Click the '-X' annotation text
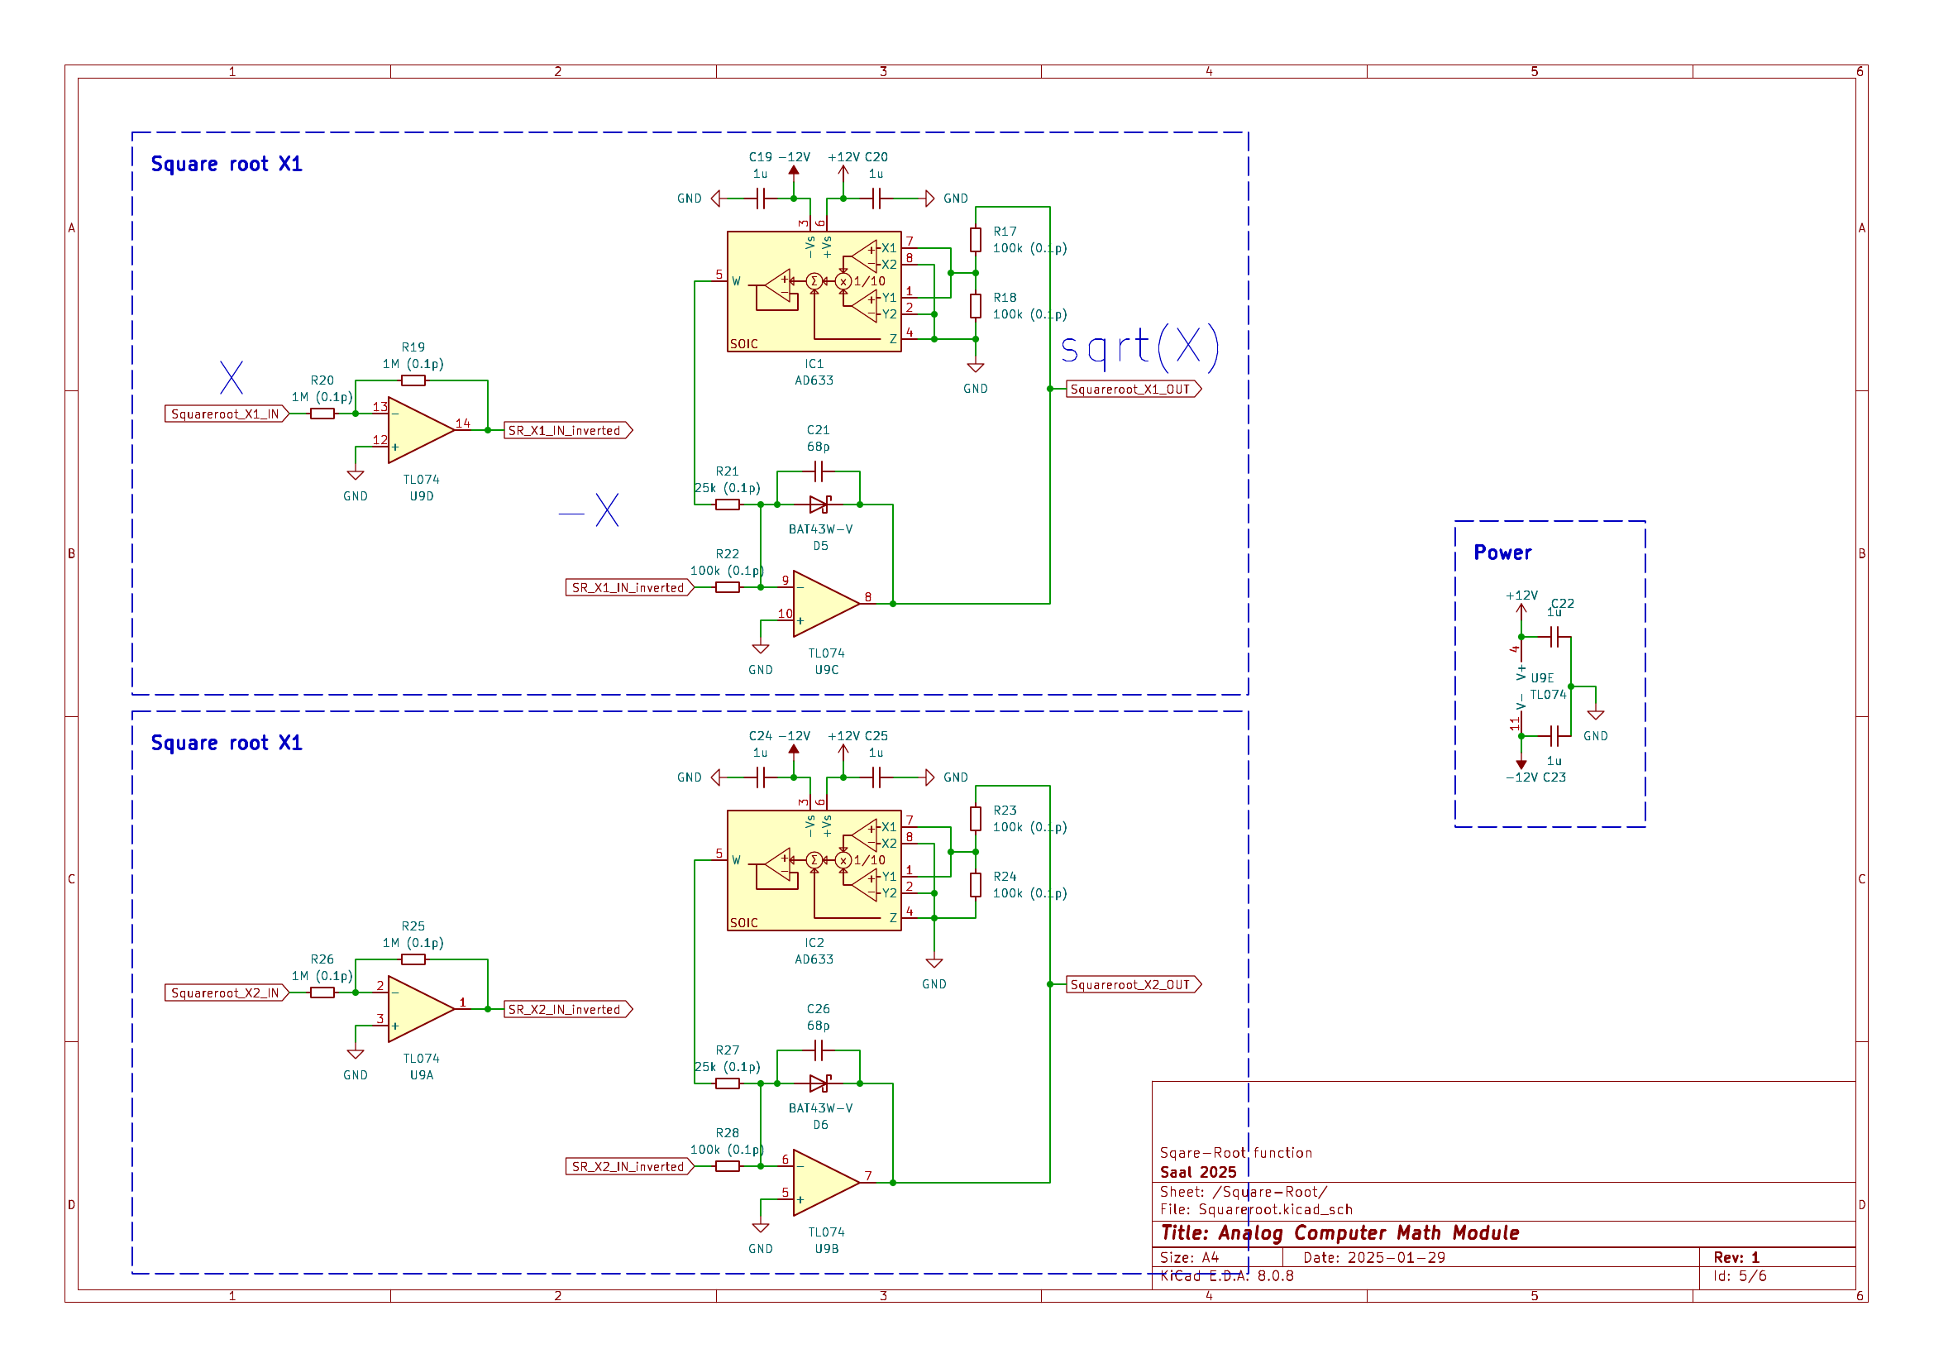Image resolution: width=1934 pixels, height=1368 pixels. click(589, 510)
